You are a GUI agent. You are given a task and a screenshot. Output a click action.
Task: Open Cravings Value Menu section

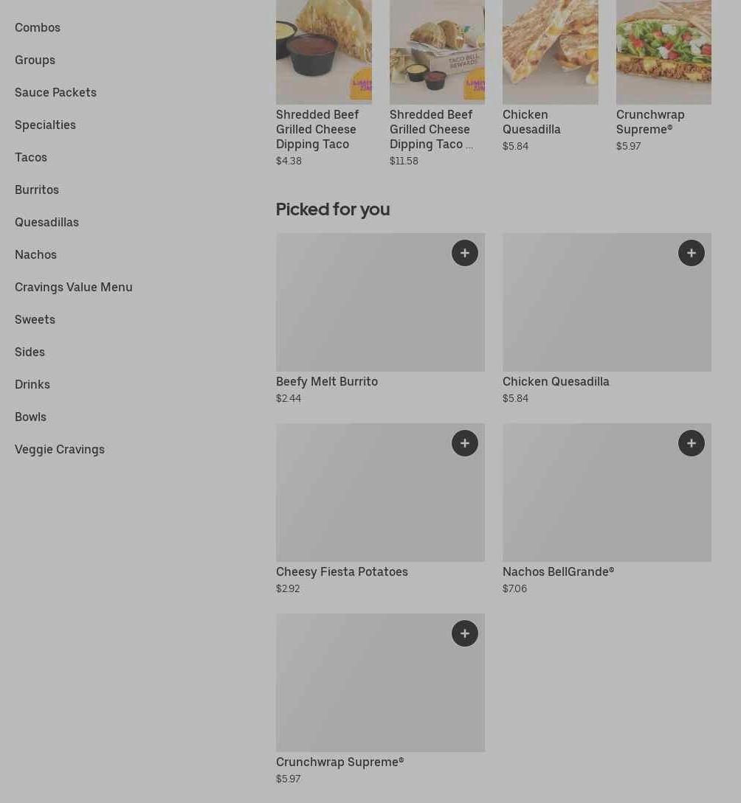pos(74,287)
